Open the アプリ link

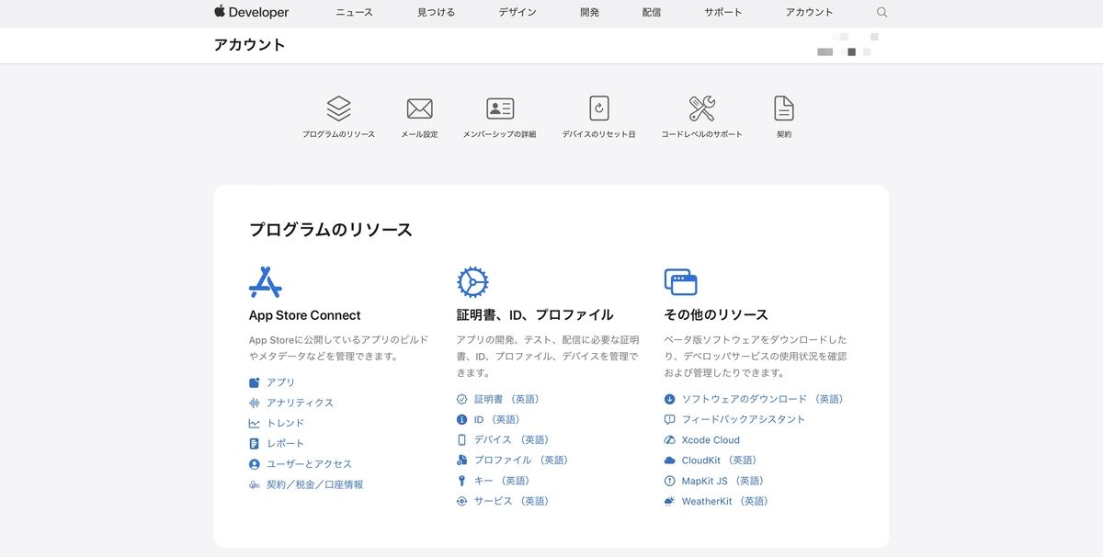[281, 382]
